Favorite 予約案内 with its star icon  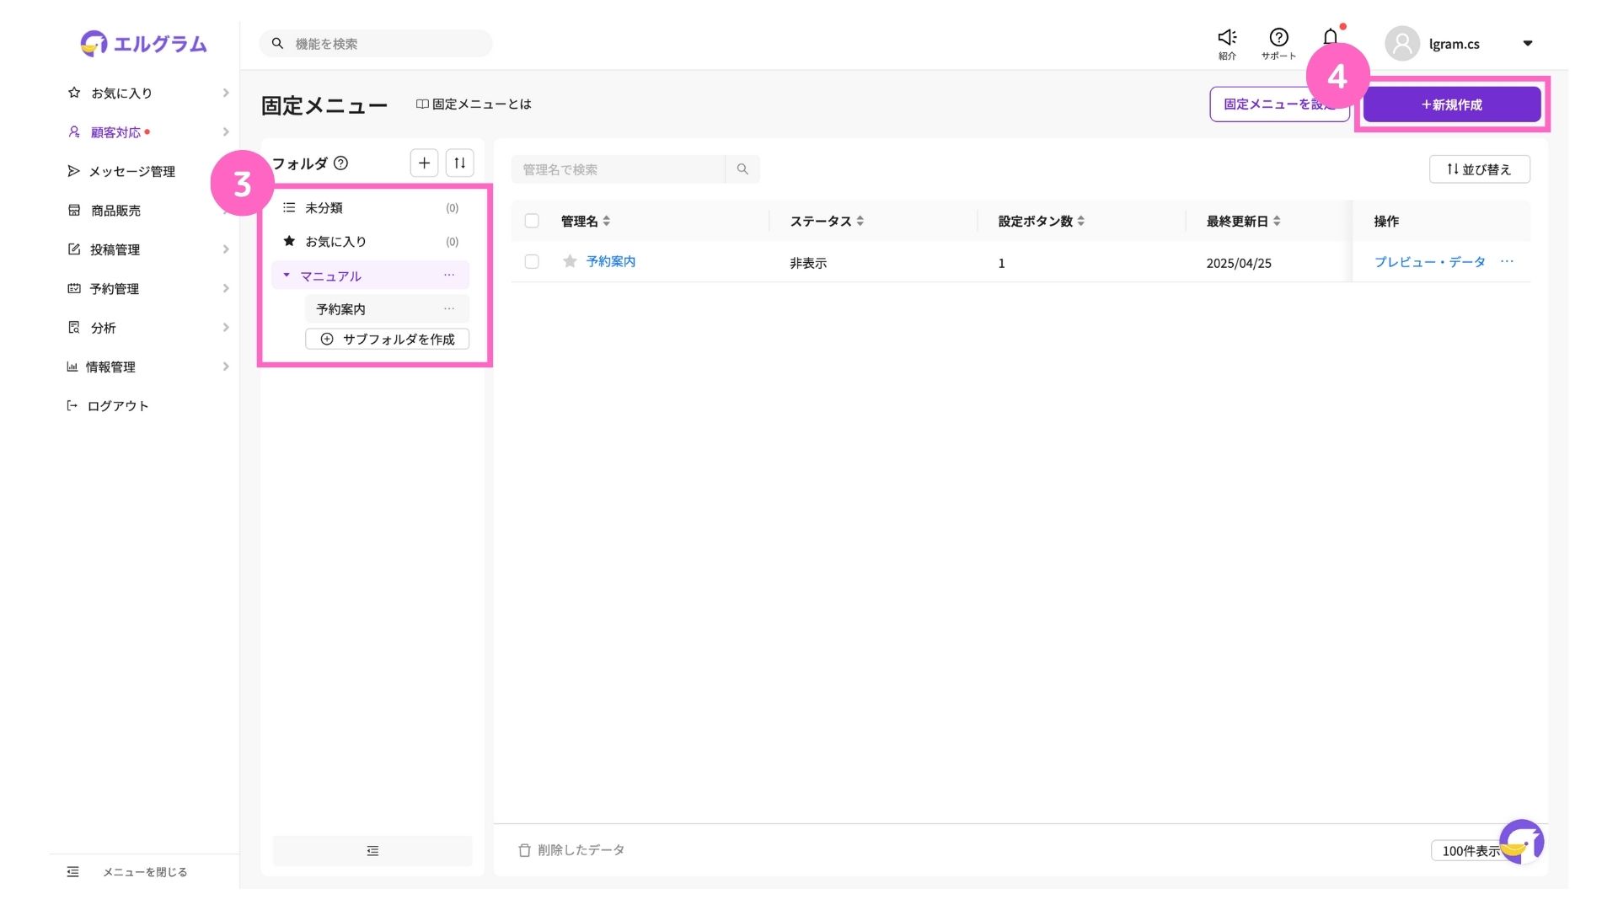click(x=570, y=261)
